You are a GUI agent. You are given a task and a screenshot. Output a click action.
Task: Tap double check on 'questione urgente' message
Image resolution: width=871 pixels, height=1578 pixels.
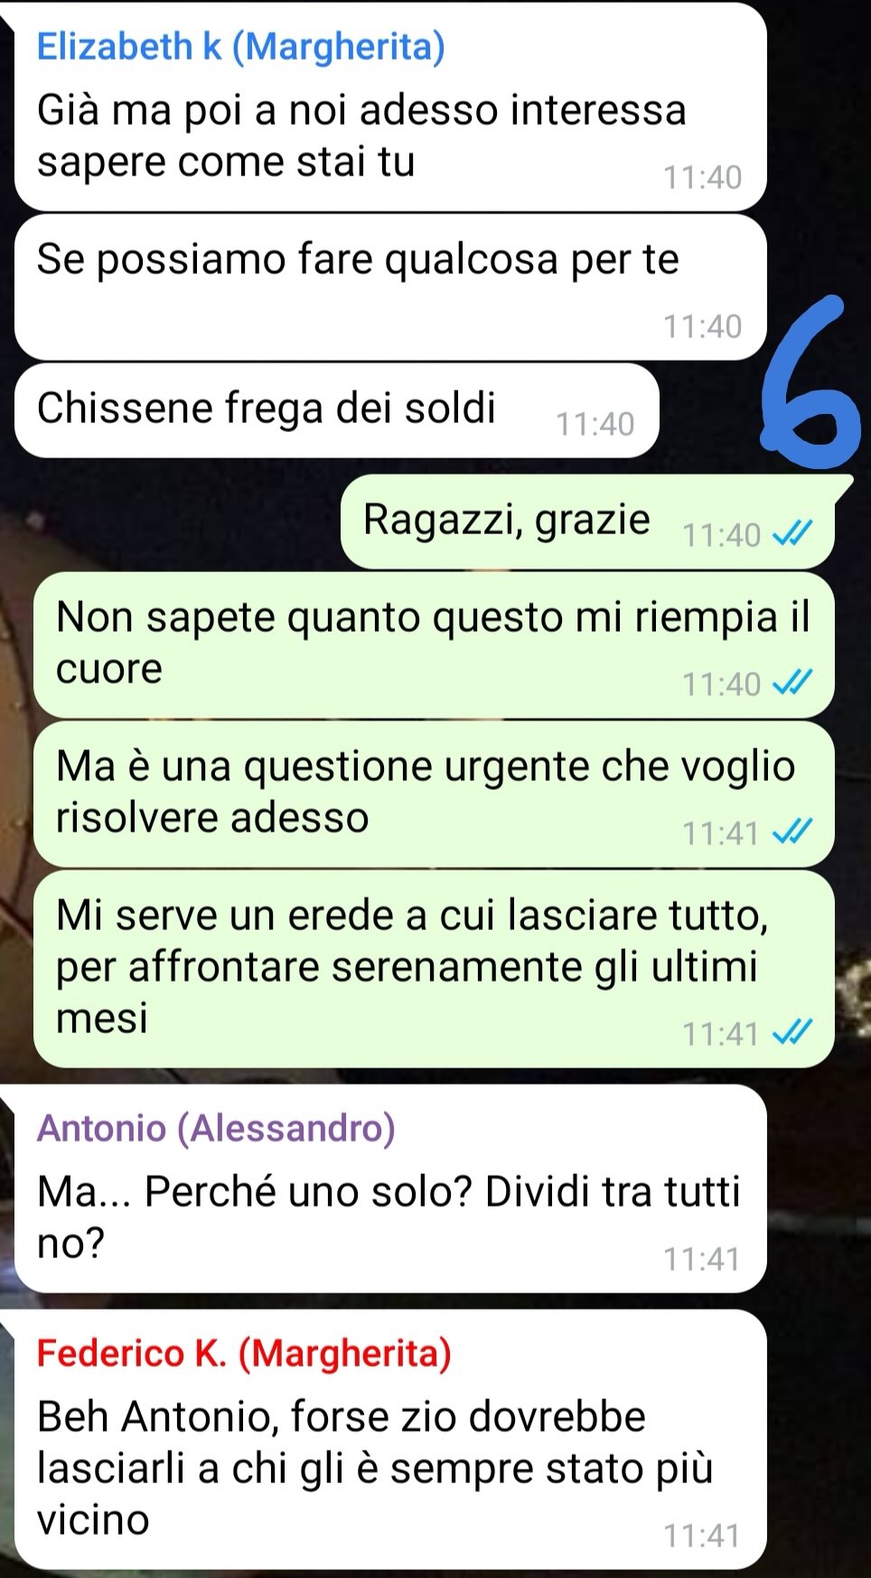pyautogui.click(x=793, y=832)
